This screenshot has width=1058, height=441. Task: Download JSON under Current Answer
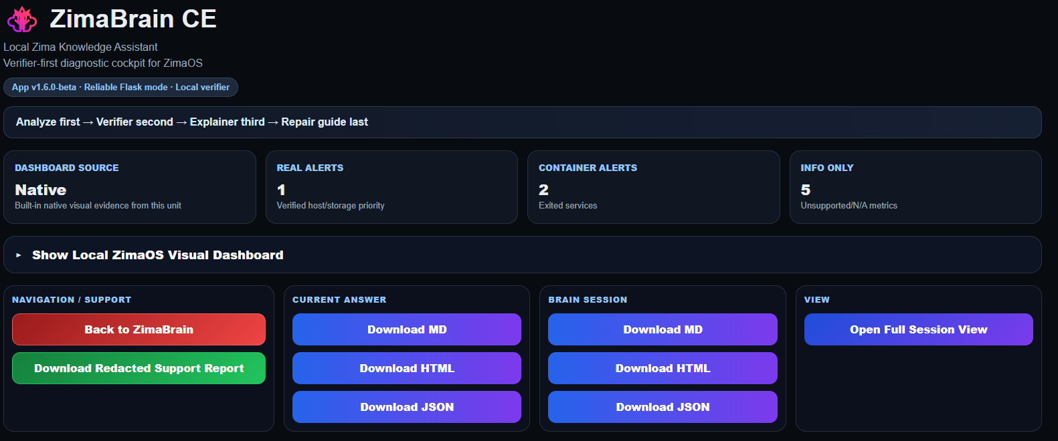pos(407,407)
